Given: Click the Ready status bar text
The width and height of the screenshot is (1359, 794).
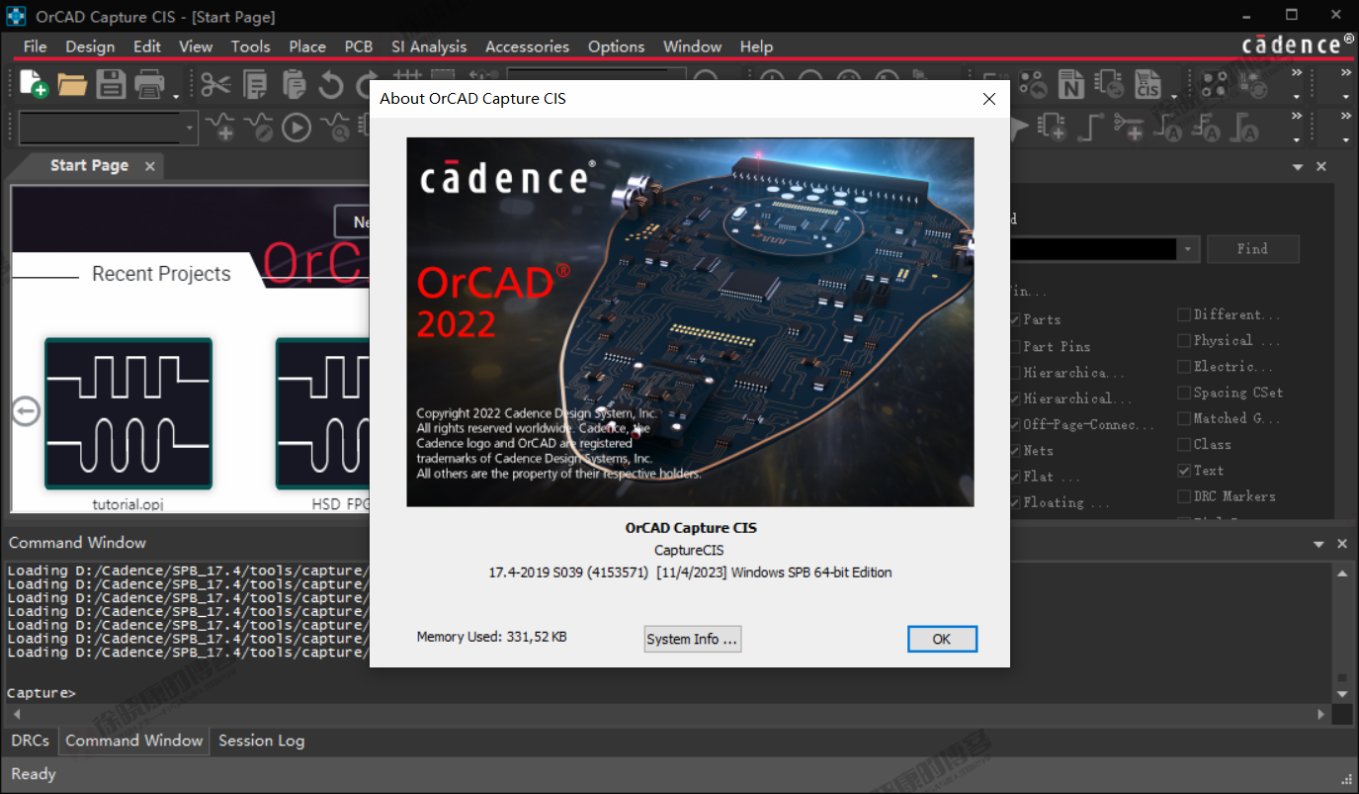Looking at the screenshot, I should point(34,774).
